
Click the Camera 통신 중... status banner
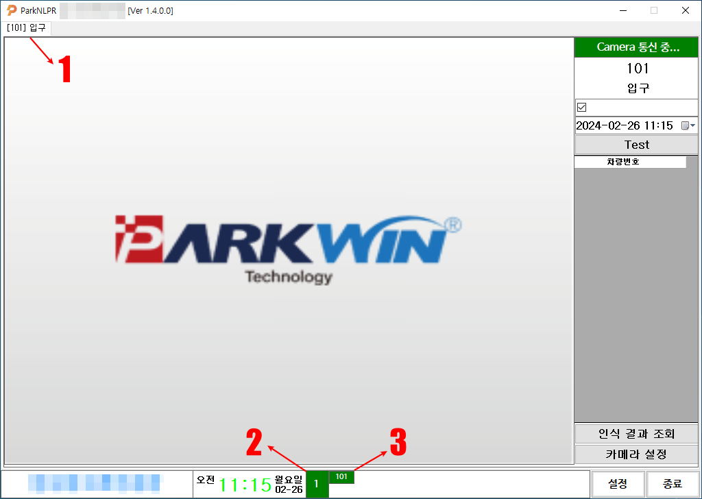(636, 47)
